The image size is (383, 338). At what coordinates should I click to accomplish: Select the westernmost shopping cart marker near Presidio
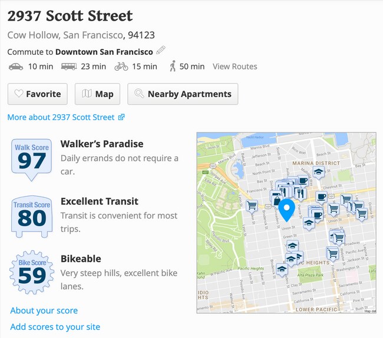pyautogui.click(x=252, y=206)
